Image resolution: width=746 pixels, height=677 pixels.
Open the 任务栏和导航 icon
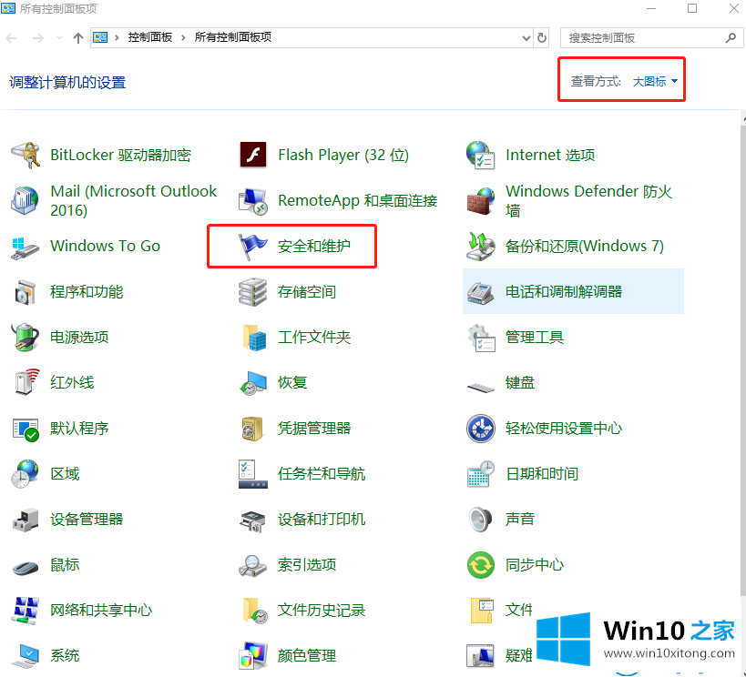253,473
